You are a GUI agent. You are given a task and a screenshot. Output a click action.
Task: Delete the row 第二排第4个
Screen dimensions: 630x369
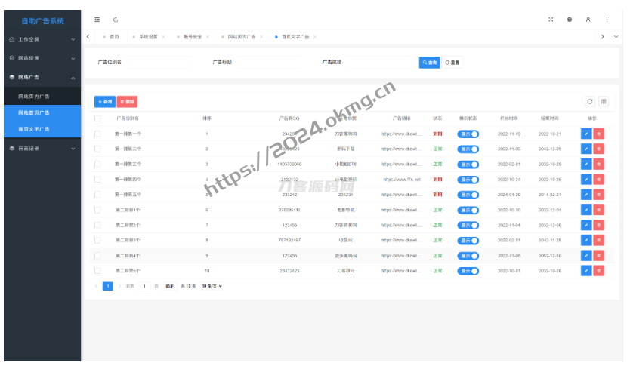point(599,256)
